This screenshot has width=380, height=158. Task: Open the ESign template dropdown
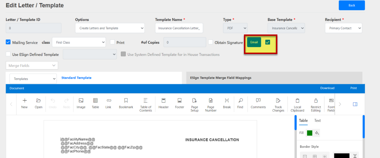(90, 54)
